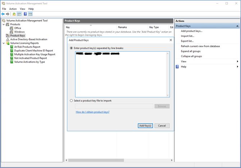241x168 pixels.
Task: Click the app icon in the title bar
Action: (x=3, y=3)
